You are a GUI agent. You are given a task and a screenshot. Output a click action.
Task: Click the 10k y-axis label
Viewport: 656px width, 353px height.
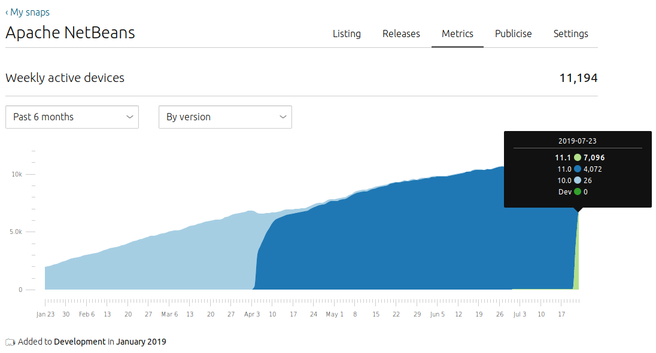coord(17,175)
